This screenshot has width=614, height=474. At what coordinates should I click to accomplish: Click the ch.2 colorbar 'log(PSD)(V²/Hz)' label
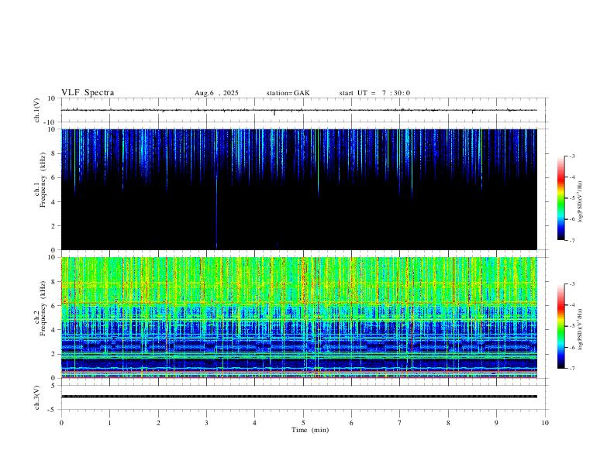(580, 329)
